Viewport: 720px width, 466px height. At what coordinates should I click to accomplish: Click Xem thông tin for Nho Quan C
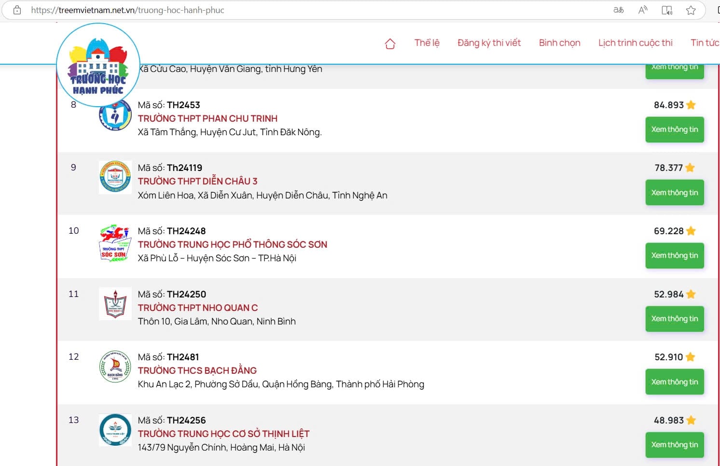point(674,319)
